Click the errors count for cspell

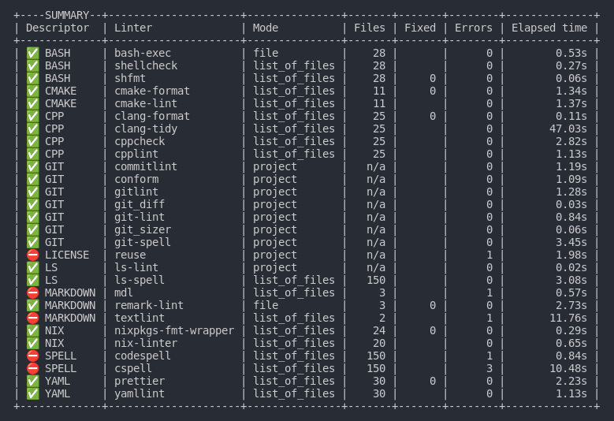tap(489, 368)
